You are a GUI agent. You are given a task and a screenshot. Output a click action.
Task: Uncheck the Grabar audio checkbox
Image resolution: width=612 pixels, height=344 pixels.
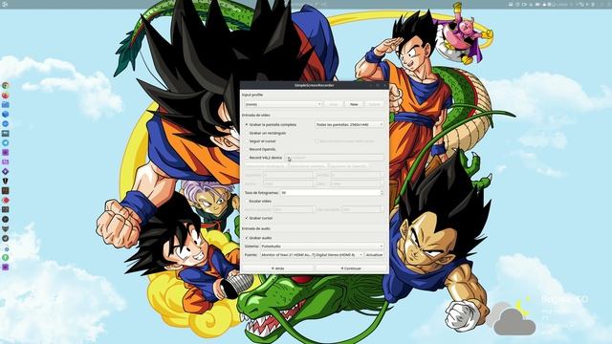pos(258,238)
